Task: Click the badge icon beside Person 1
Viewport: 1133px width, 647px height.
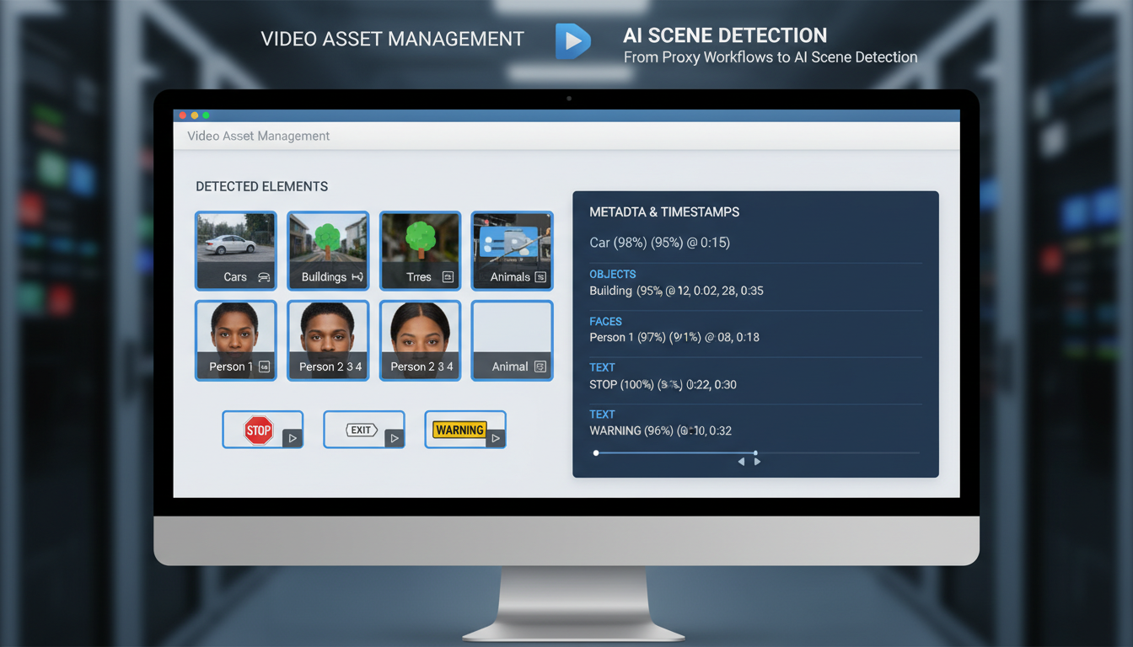Action: pyautogui.click(x=264, y=366)
